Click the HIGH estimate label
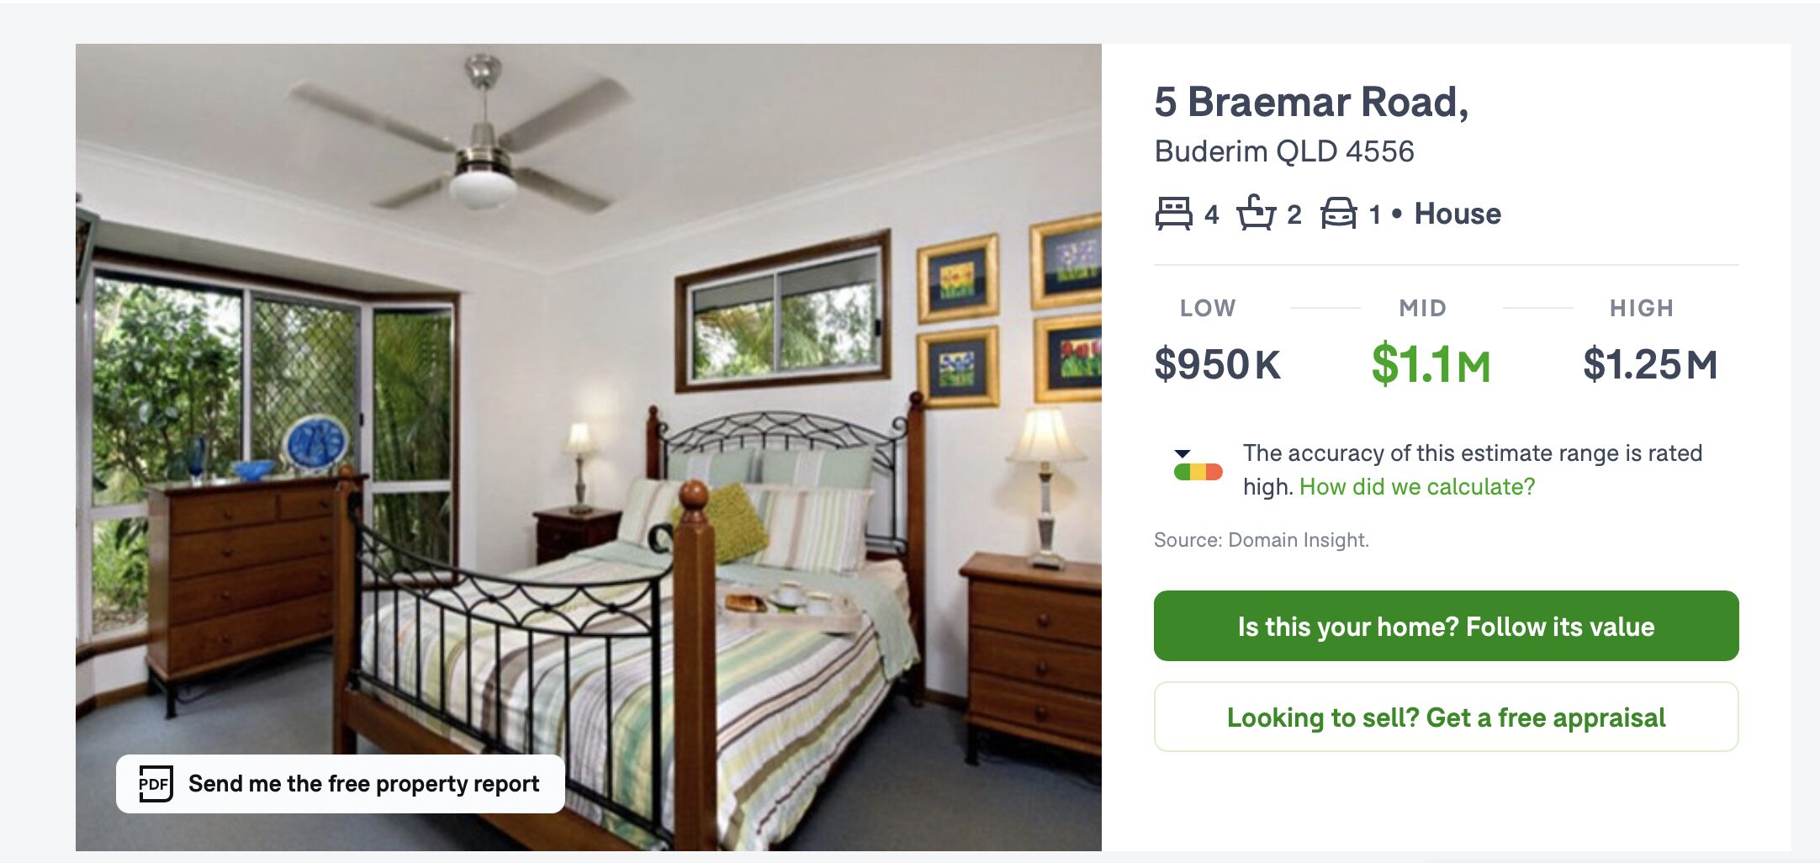Viewport: 1820px width, 863px height. (1642, 308)
